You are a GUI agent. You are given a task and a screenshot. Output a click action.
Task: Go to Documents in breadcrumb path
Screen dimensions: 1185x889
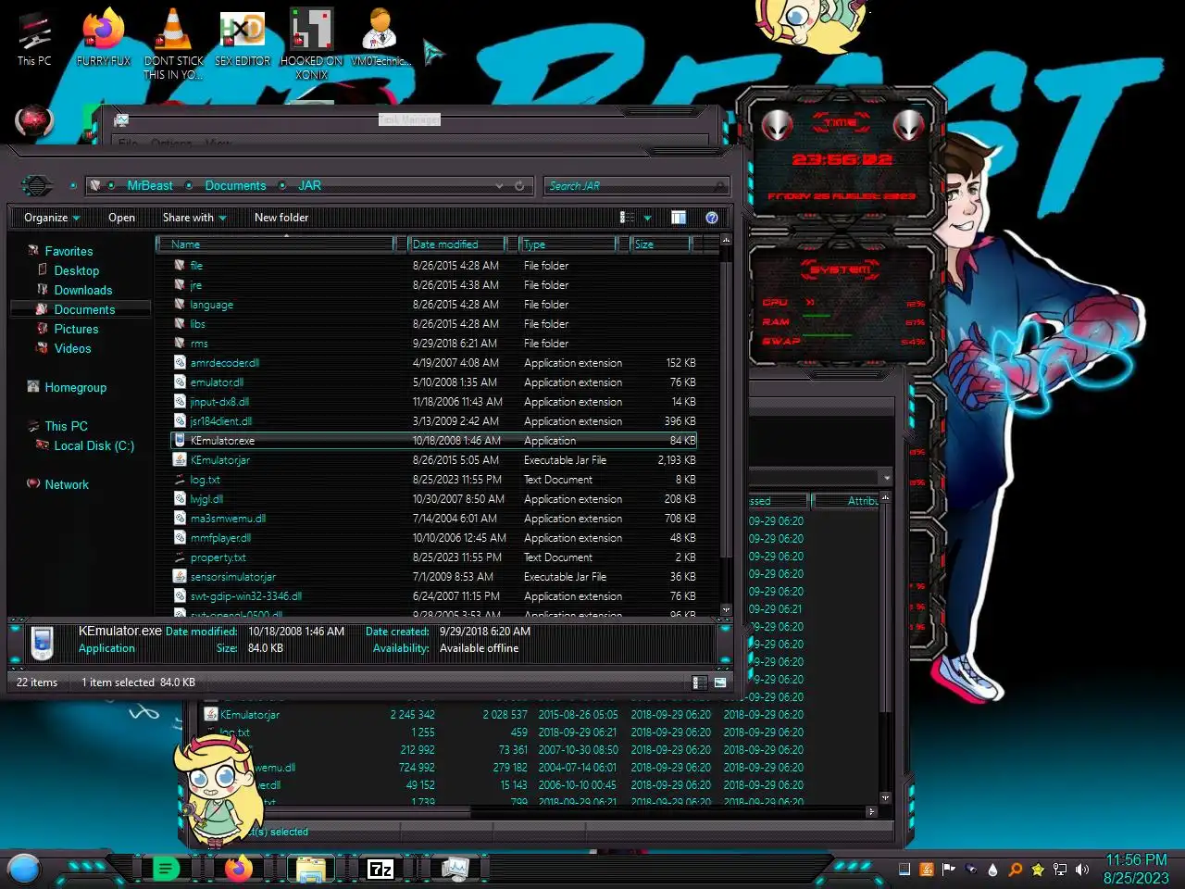[235, 186]
